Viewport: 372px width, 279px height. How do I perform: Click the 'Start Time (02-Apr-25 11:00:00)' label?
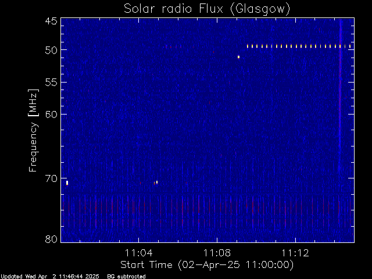pyautogui.click(x=207, y=265)
